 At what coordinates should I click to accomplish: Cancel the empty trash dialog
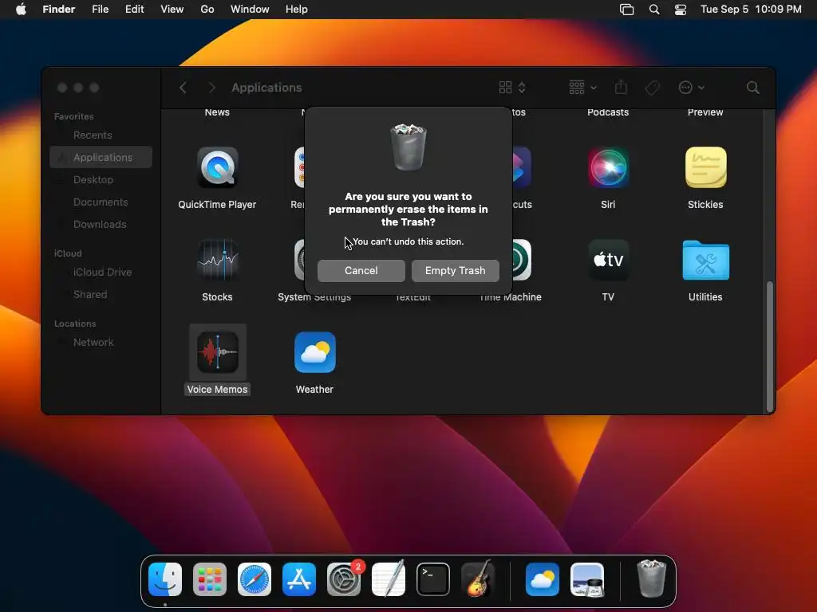point(361,271)
